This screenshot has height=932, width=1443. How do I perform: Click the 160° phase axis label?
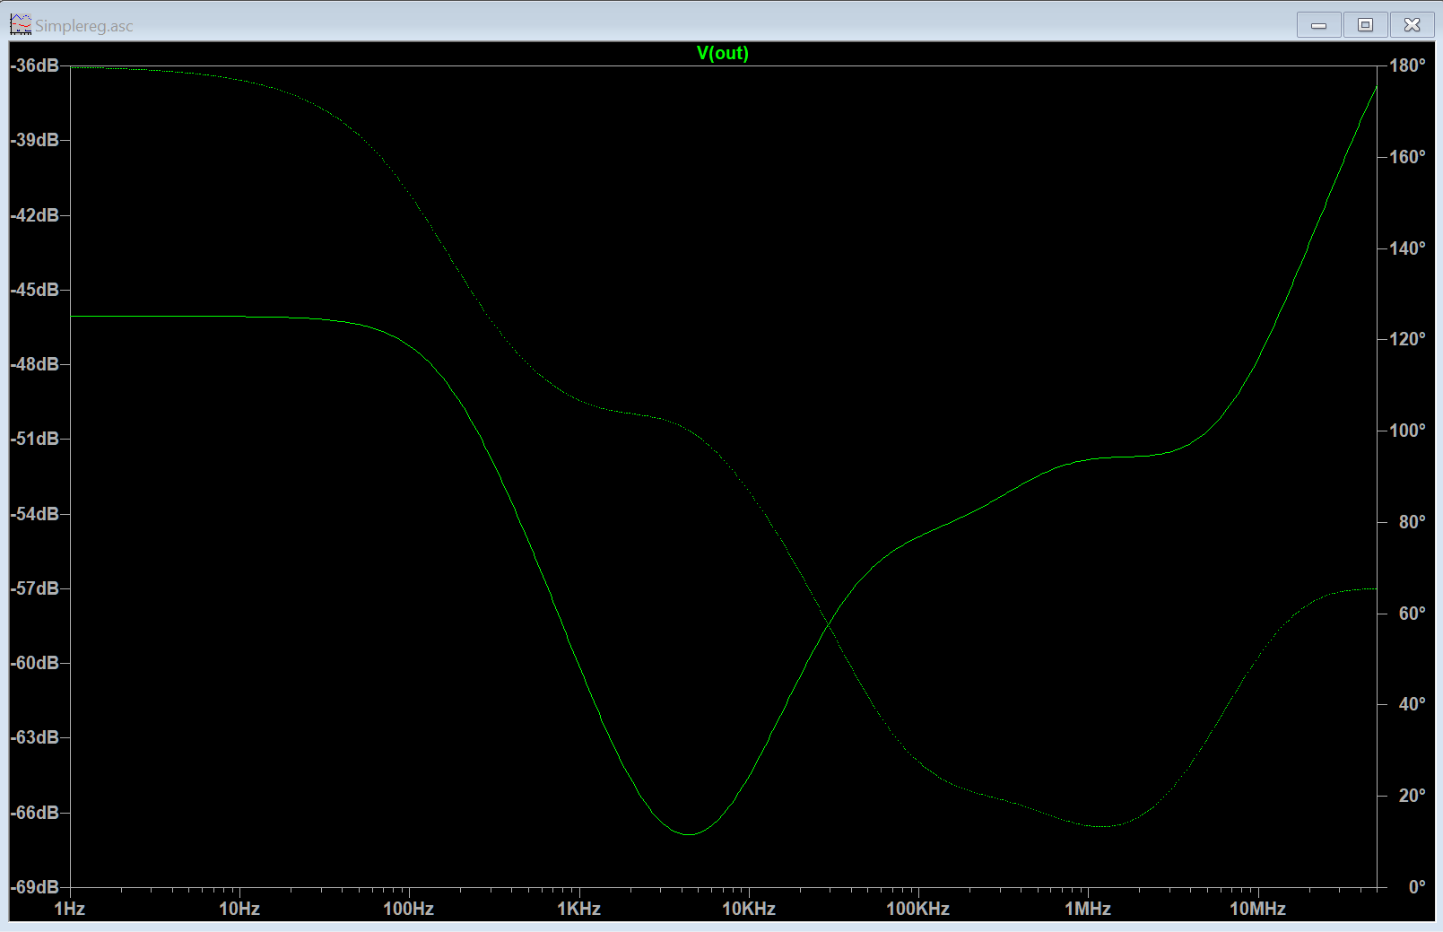point(1407,157)
